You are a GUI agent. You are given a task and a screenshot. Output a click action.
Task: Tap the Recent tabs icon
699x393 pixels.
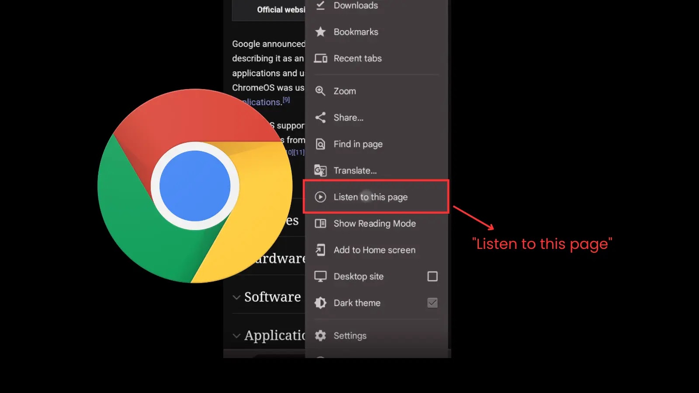pyautogui.click(x=320, y=58)
